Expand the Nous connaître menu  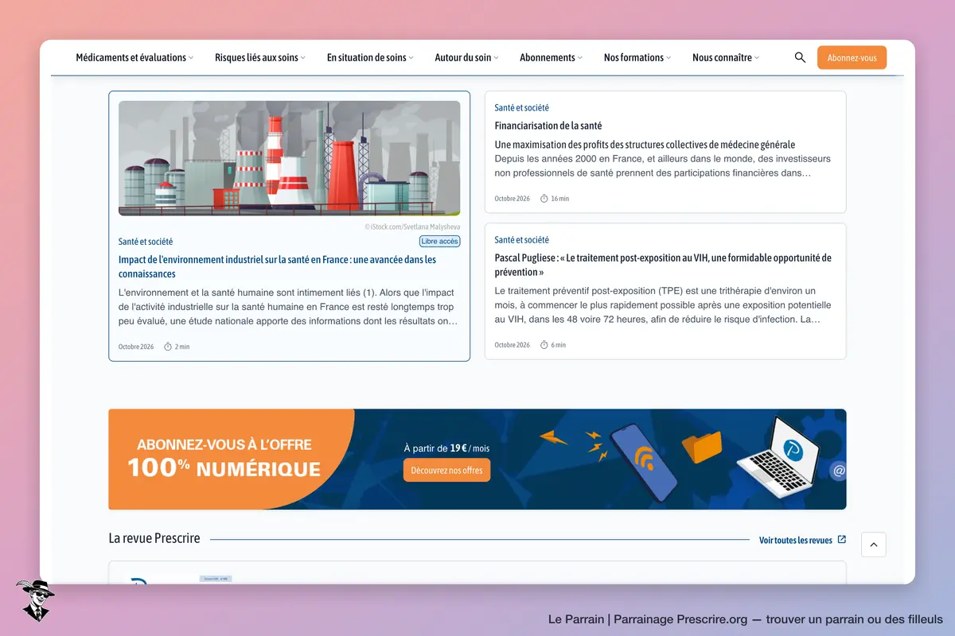click(x=726, y=57)
